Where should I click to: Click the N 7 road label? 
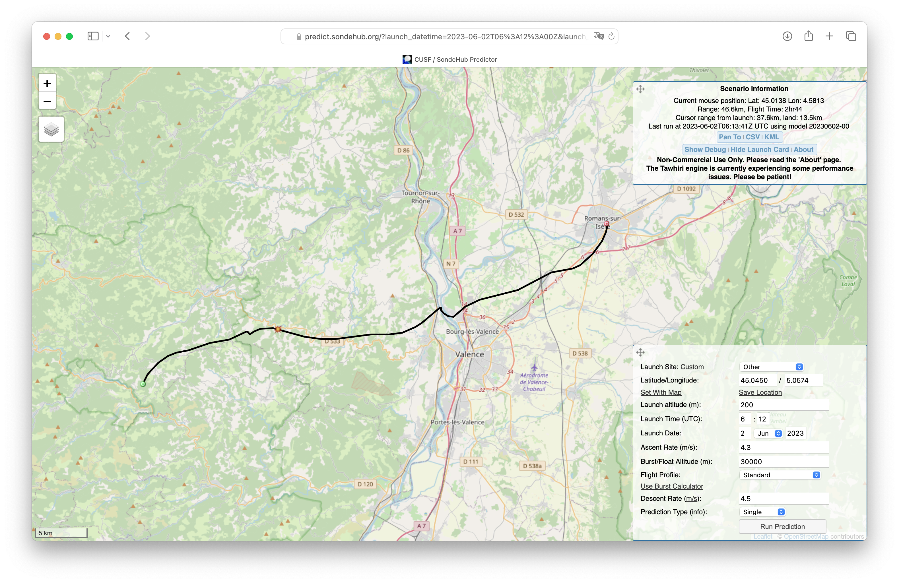451,264
